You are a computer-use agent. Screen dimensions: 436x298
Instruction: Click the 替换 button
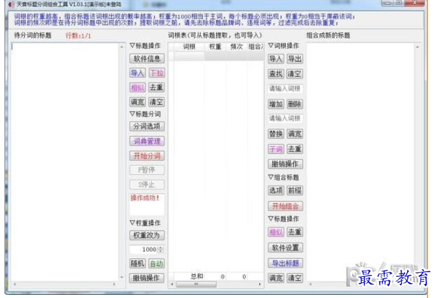tap(276, 134)
